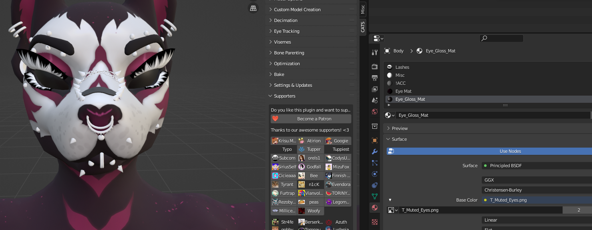This screenshot has width=592, height=230.
Task: Select the Misc material slot
Action: tap(488, 75)
